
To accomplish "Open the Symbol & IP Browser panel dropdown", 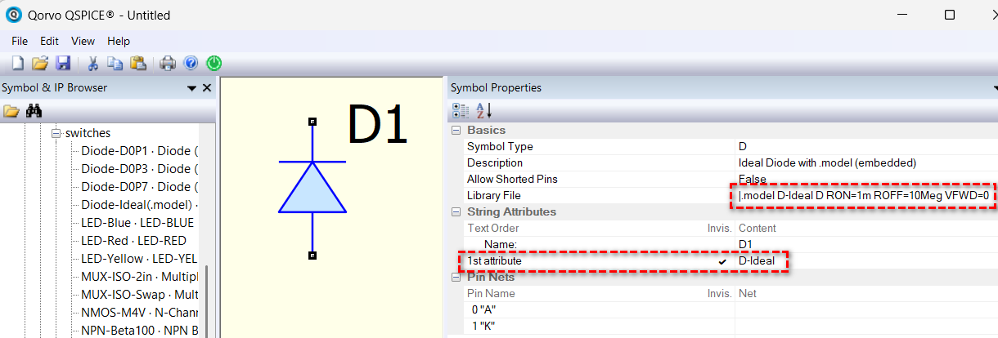I will 191,88.
